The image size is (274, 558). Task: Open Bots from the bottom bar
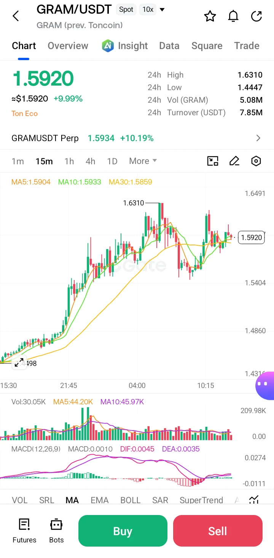[56, 531]
